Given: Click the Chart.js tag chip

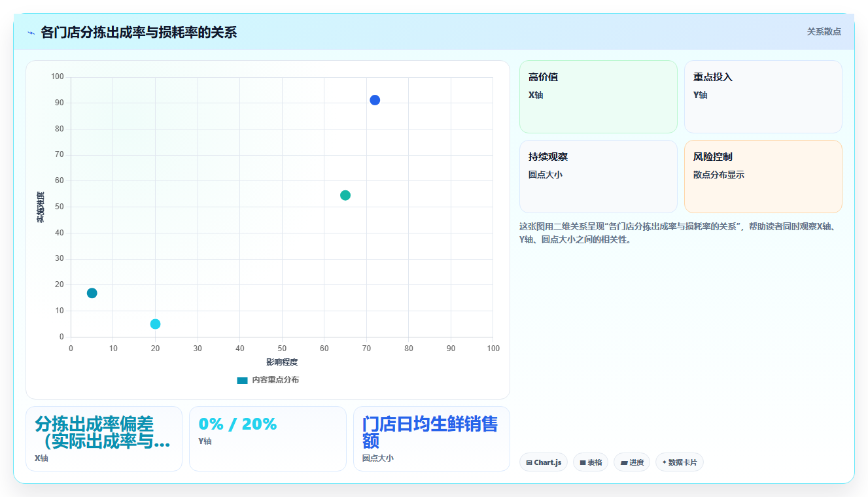Looking at the screenshot, I should click(x=544, y=462).
